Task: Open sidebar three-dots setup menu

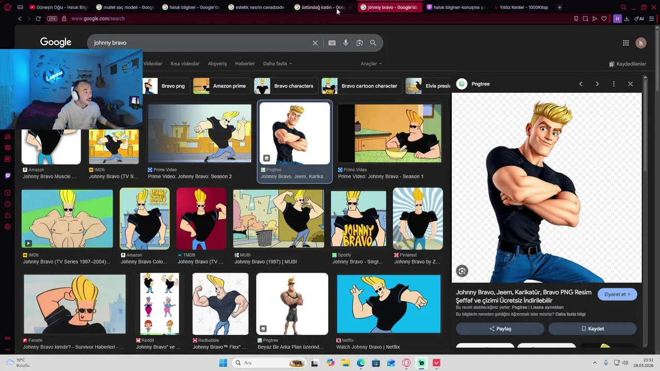Action: 7,349
